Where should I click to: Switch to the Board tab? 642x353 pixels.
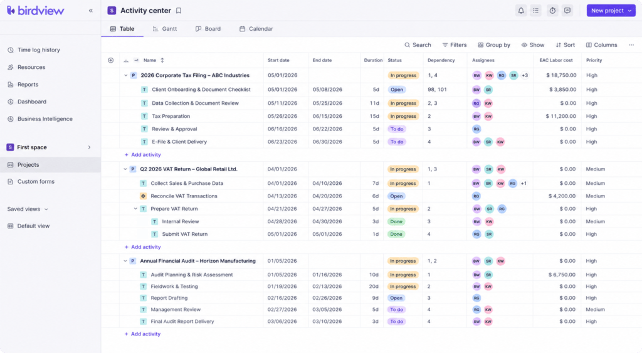point(208,29)
